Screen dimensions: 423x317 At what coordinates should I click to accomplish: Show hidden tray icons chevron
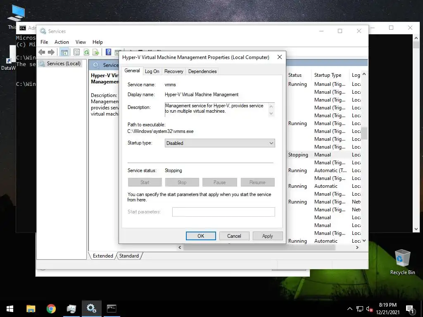[x=349, y=309]
